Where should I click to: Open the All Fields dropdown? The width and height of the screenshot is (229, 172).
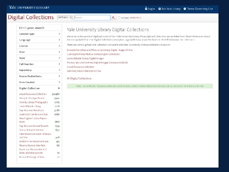click(x=65, y=18)
